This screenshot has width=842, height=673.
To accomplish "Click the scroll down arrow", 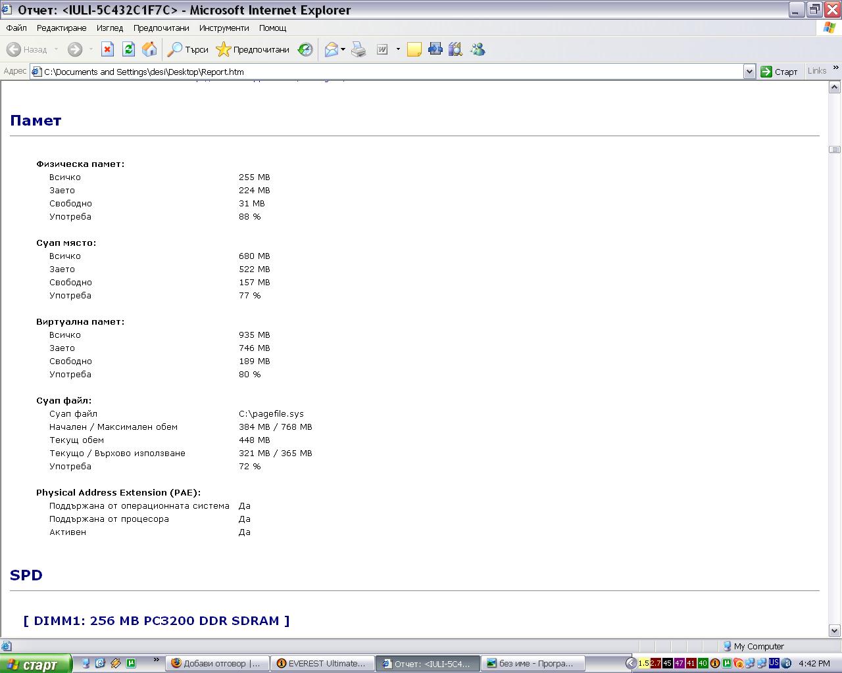I will pos(834,630).
